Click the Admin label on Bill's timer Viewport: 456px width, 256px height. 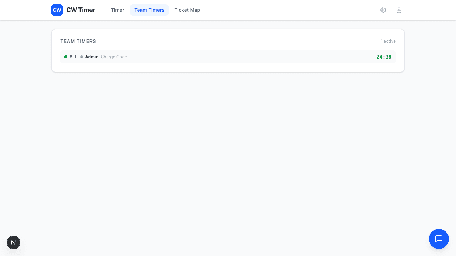[92, 57]
